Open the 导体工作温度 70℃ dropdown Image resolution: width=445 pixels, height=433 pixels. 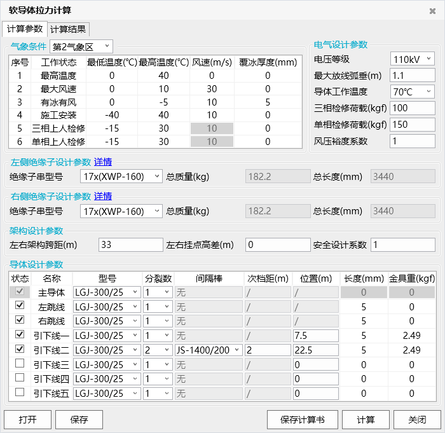412,92
